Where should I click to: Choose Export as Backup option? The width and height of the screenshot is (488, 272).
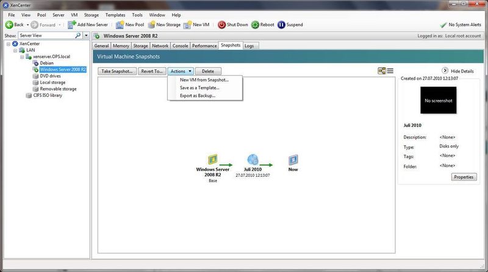204,96
